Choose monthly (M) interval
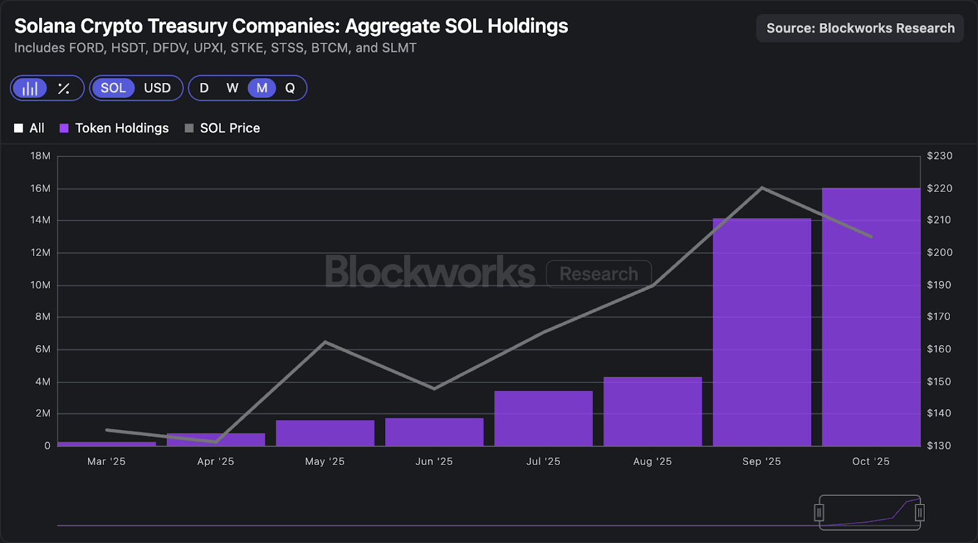The height and width of the screenshot is (543, 978). pos(262,88)
